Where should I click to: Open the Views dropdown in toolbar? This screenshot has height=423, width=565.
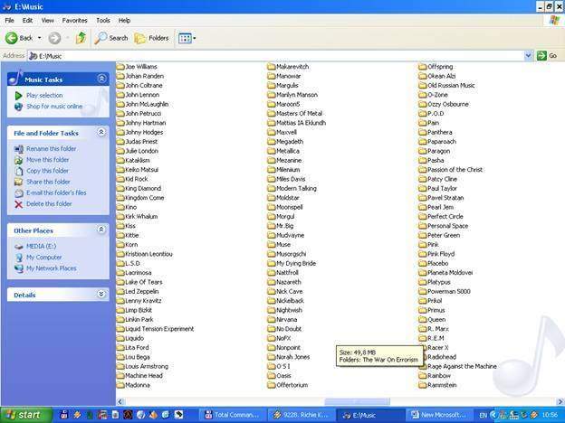(187, 38)
